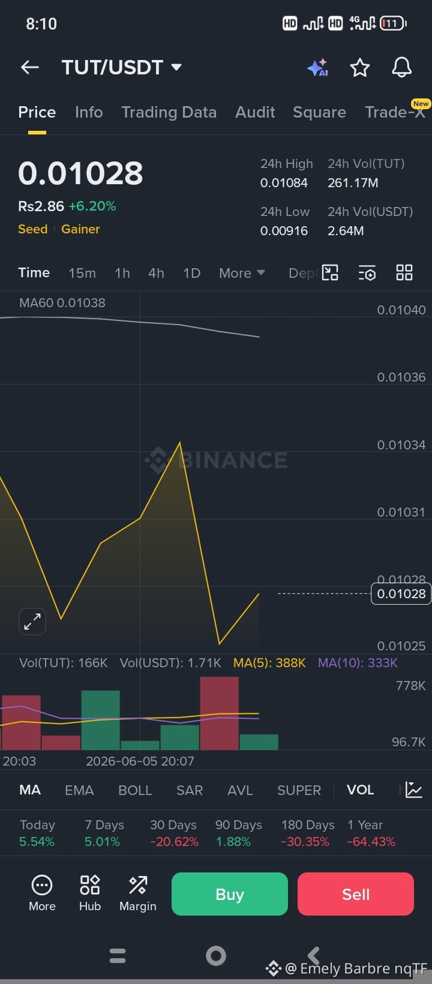
Task: Switch to the Info tab
Action: (89, 112)
